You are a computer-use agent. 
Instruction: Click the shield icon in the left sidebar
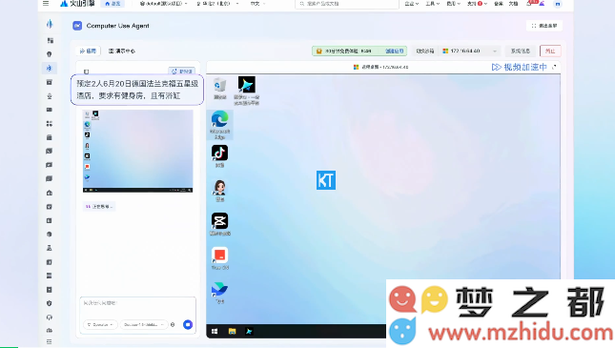point(50,303)
